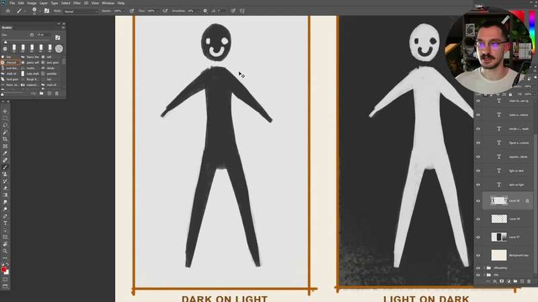Select the Healing Brush tool
This screenshot has width=538, height=302.
point(5,160)
